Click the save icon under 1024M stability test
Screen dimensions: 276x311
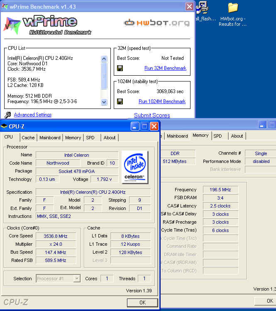pyautogui.click(x=120, y=101)
